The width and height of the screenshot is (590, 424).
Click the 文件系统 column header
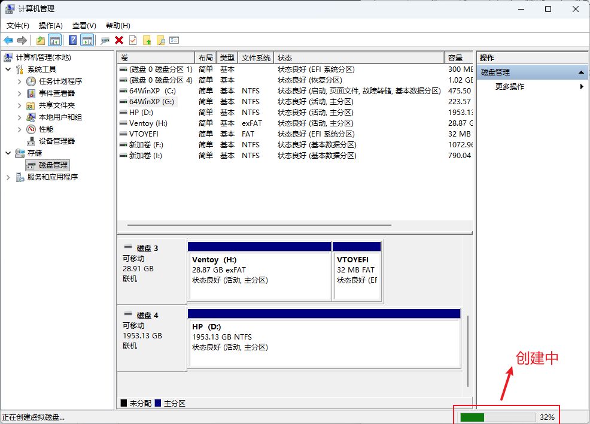[256, 58]
